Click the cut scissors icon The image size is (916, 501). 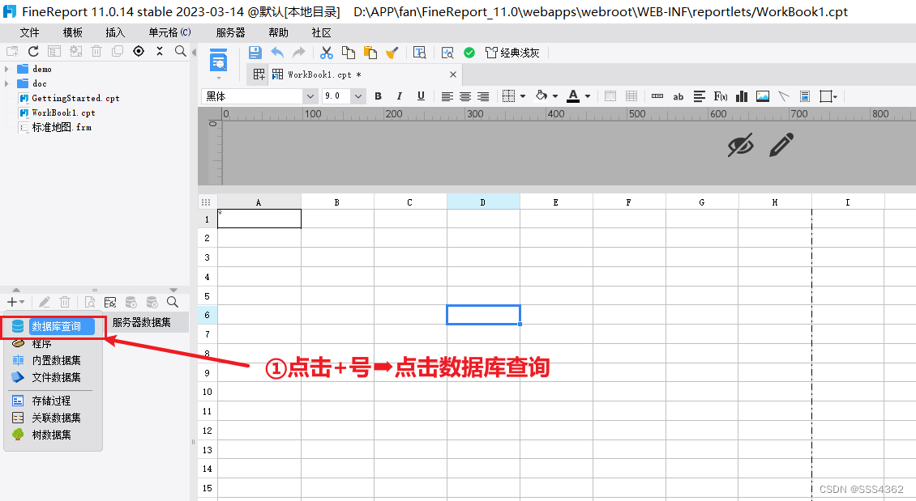coord(326,53)
